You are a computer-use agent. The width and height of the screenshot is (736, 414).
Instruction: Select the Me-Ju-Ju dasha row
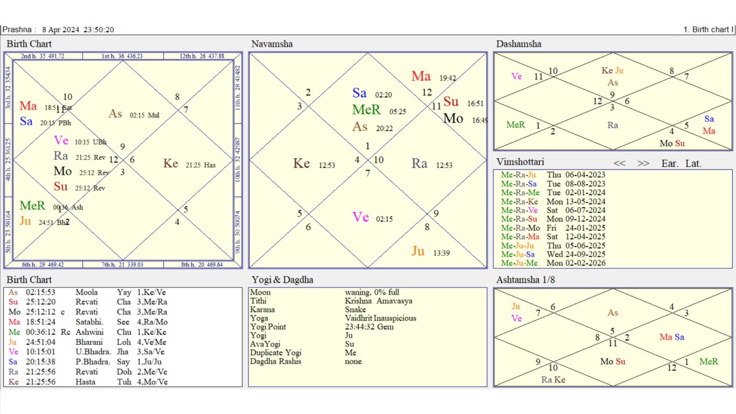coord(553,245)
